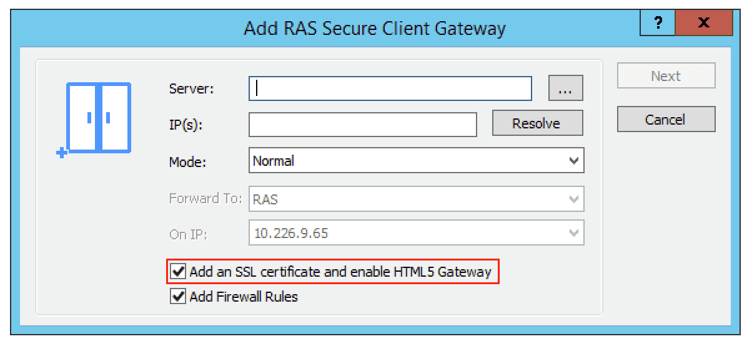The image size is (752, 344).
Task: Click the blue gateway door icon
Action: pyautogui.click(x=95, y=120)
